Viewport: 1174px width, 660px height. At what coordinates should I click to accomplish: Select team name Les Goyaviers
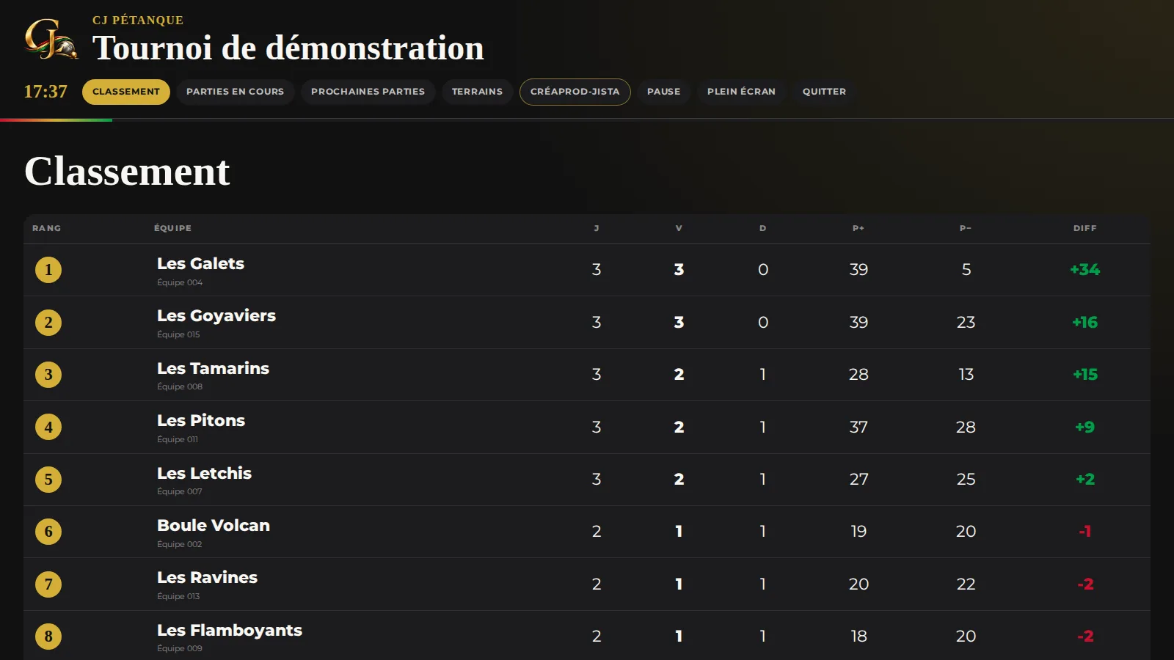click(216, 316)
